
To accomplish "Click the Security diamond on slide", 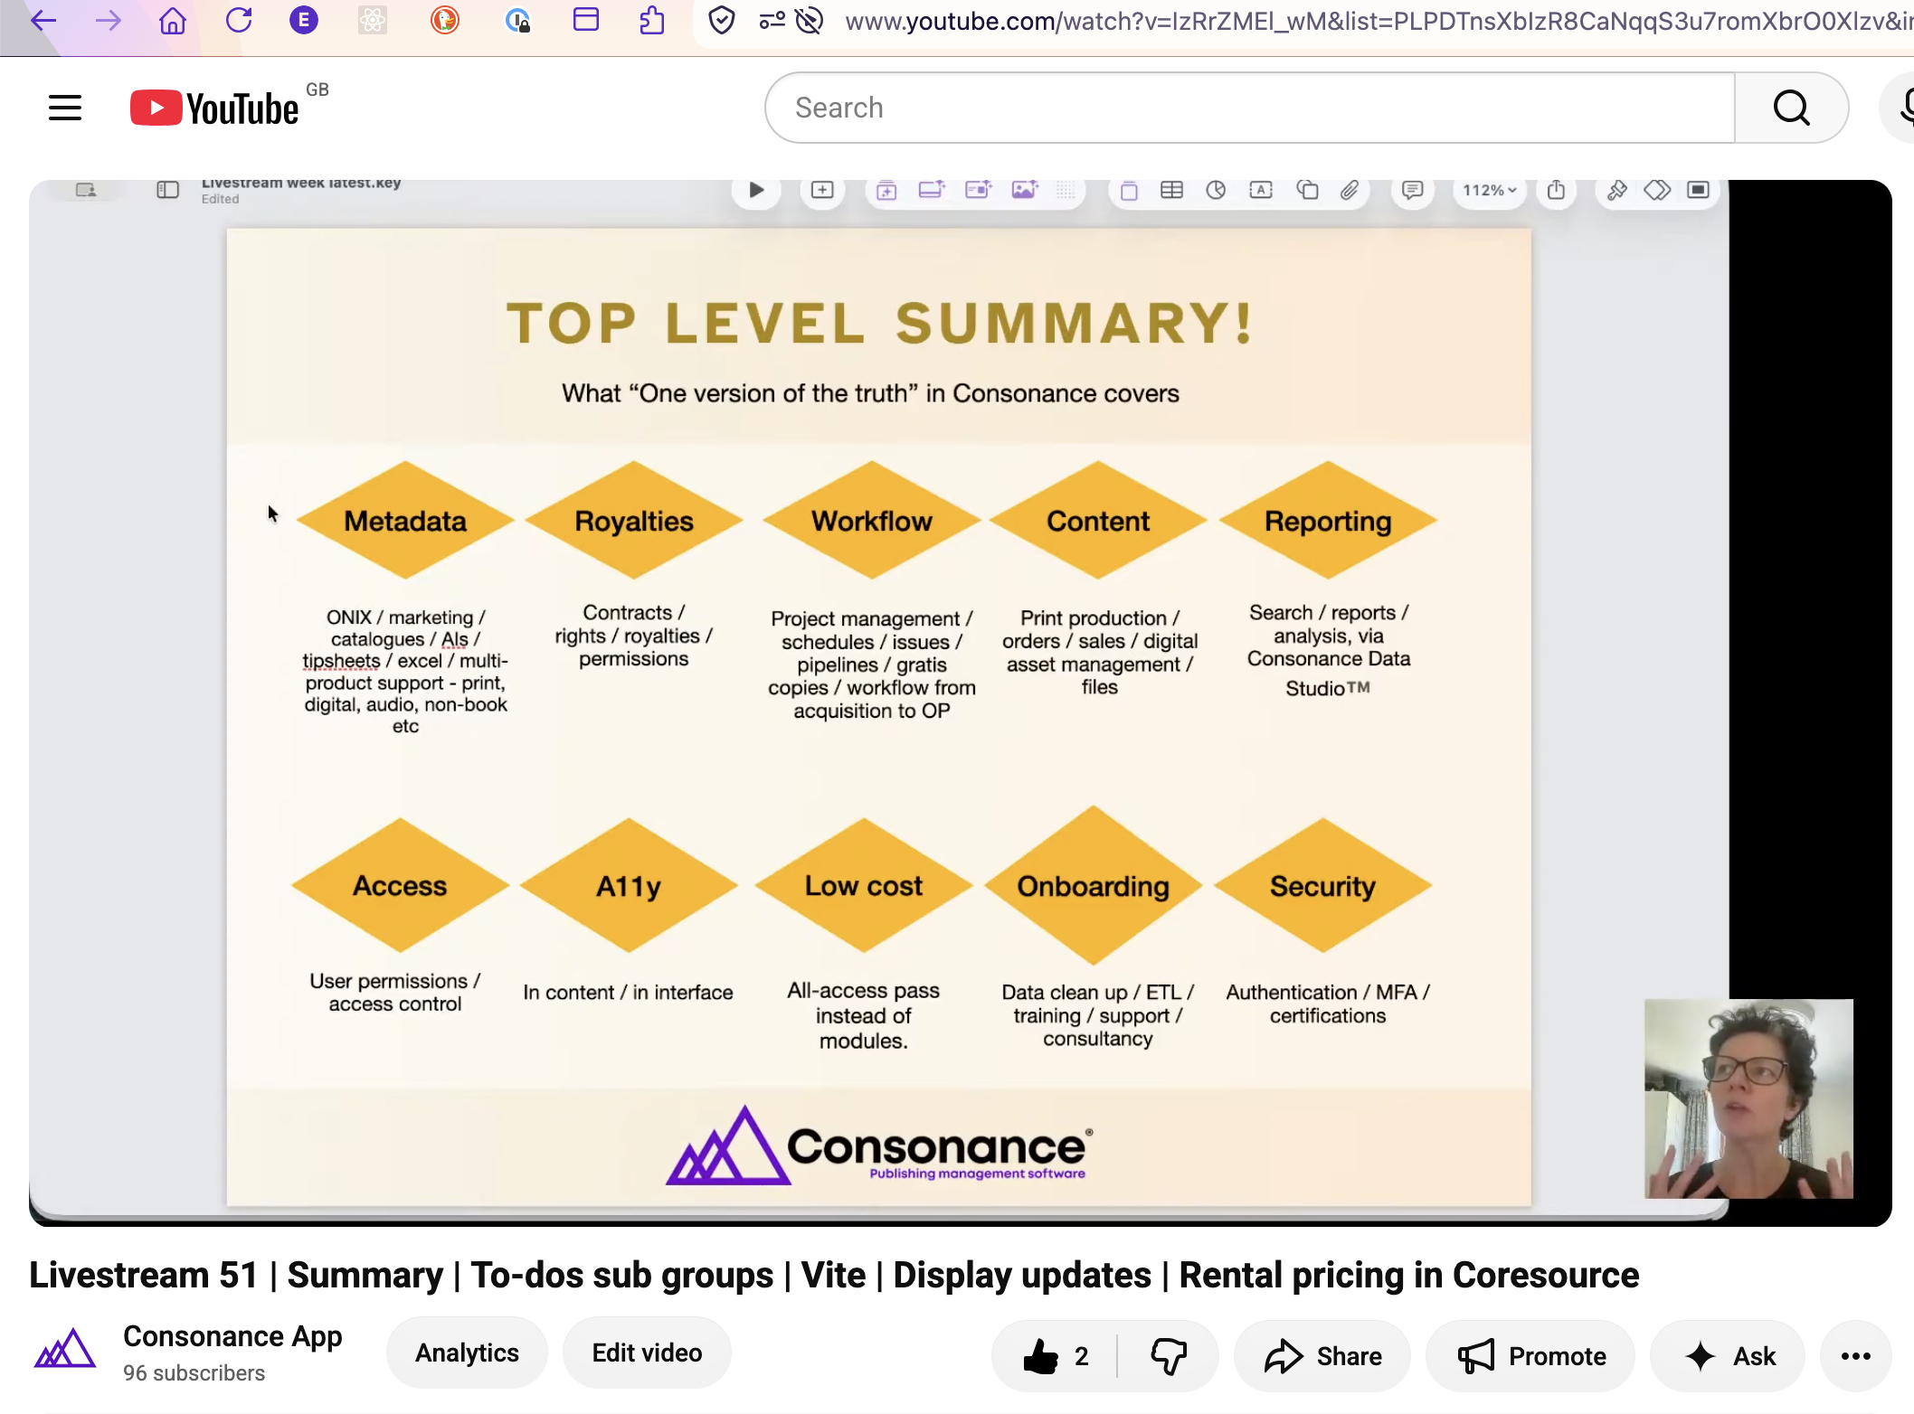I will (x=1322, y=886).
